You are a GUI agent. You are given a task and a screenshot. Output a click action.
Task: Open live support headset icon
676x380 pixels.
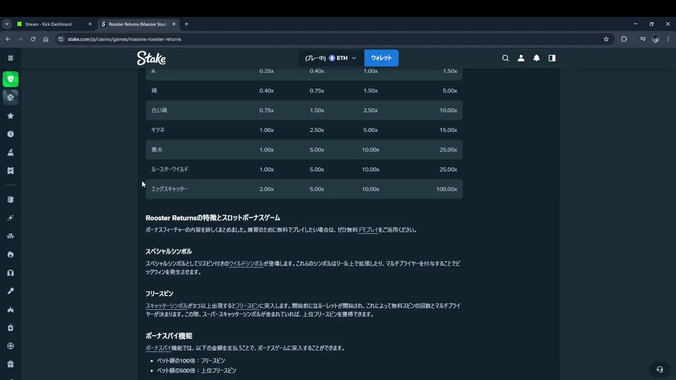coord(660,369)
